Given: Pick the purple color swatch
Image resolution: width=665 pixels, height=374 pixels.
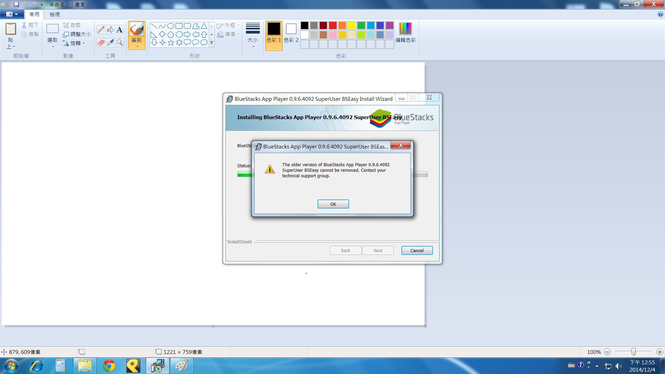Looking at the screenshot, I should (x=390, y=25).
